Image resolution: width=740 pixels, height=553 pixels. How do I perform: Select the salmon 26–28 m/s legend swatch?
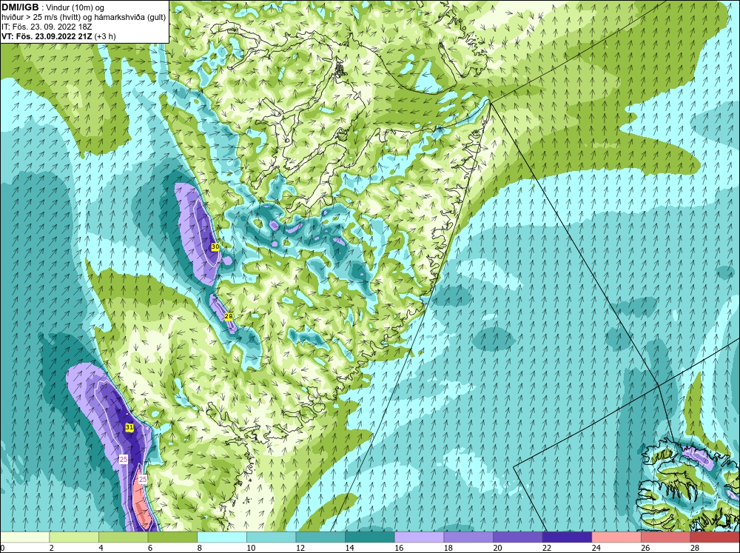[666, 537]
